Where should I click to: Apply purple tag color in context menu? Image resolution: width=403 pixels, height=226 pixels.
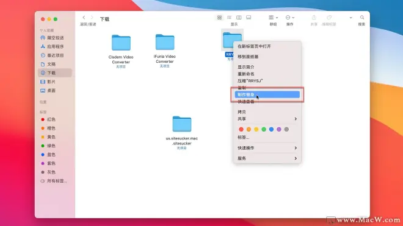tap(279, 129)
